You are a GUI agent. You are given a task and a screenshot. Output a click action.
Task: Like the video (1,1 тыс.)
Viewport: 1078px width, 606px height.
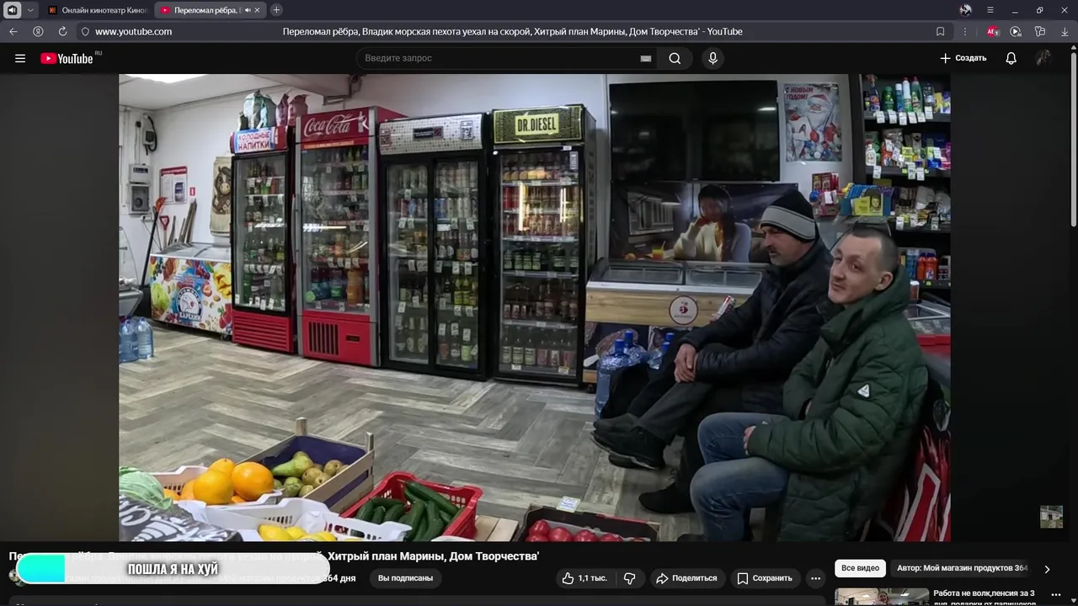(x=584, y=578)
